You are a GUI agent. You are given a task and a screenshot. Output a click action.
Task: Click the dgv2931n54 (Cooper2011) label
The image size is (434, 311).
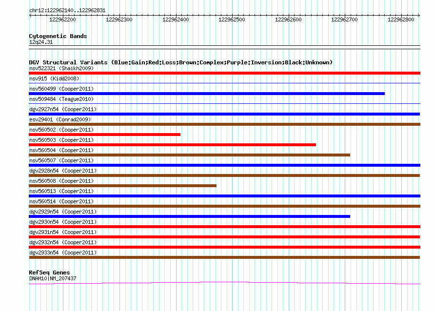[x=63, y=232]
